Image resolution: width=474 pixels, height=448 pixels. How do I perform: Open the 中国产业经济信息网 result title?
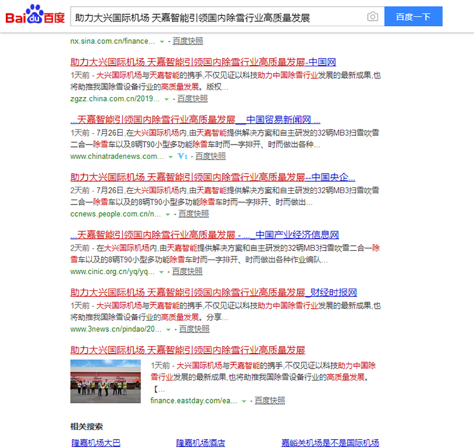(x=204, y=234)
